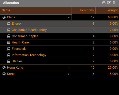
Task: Select the Consumer Discretionary row
Action: coord(59,30)
